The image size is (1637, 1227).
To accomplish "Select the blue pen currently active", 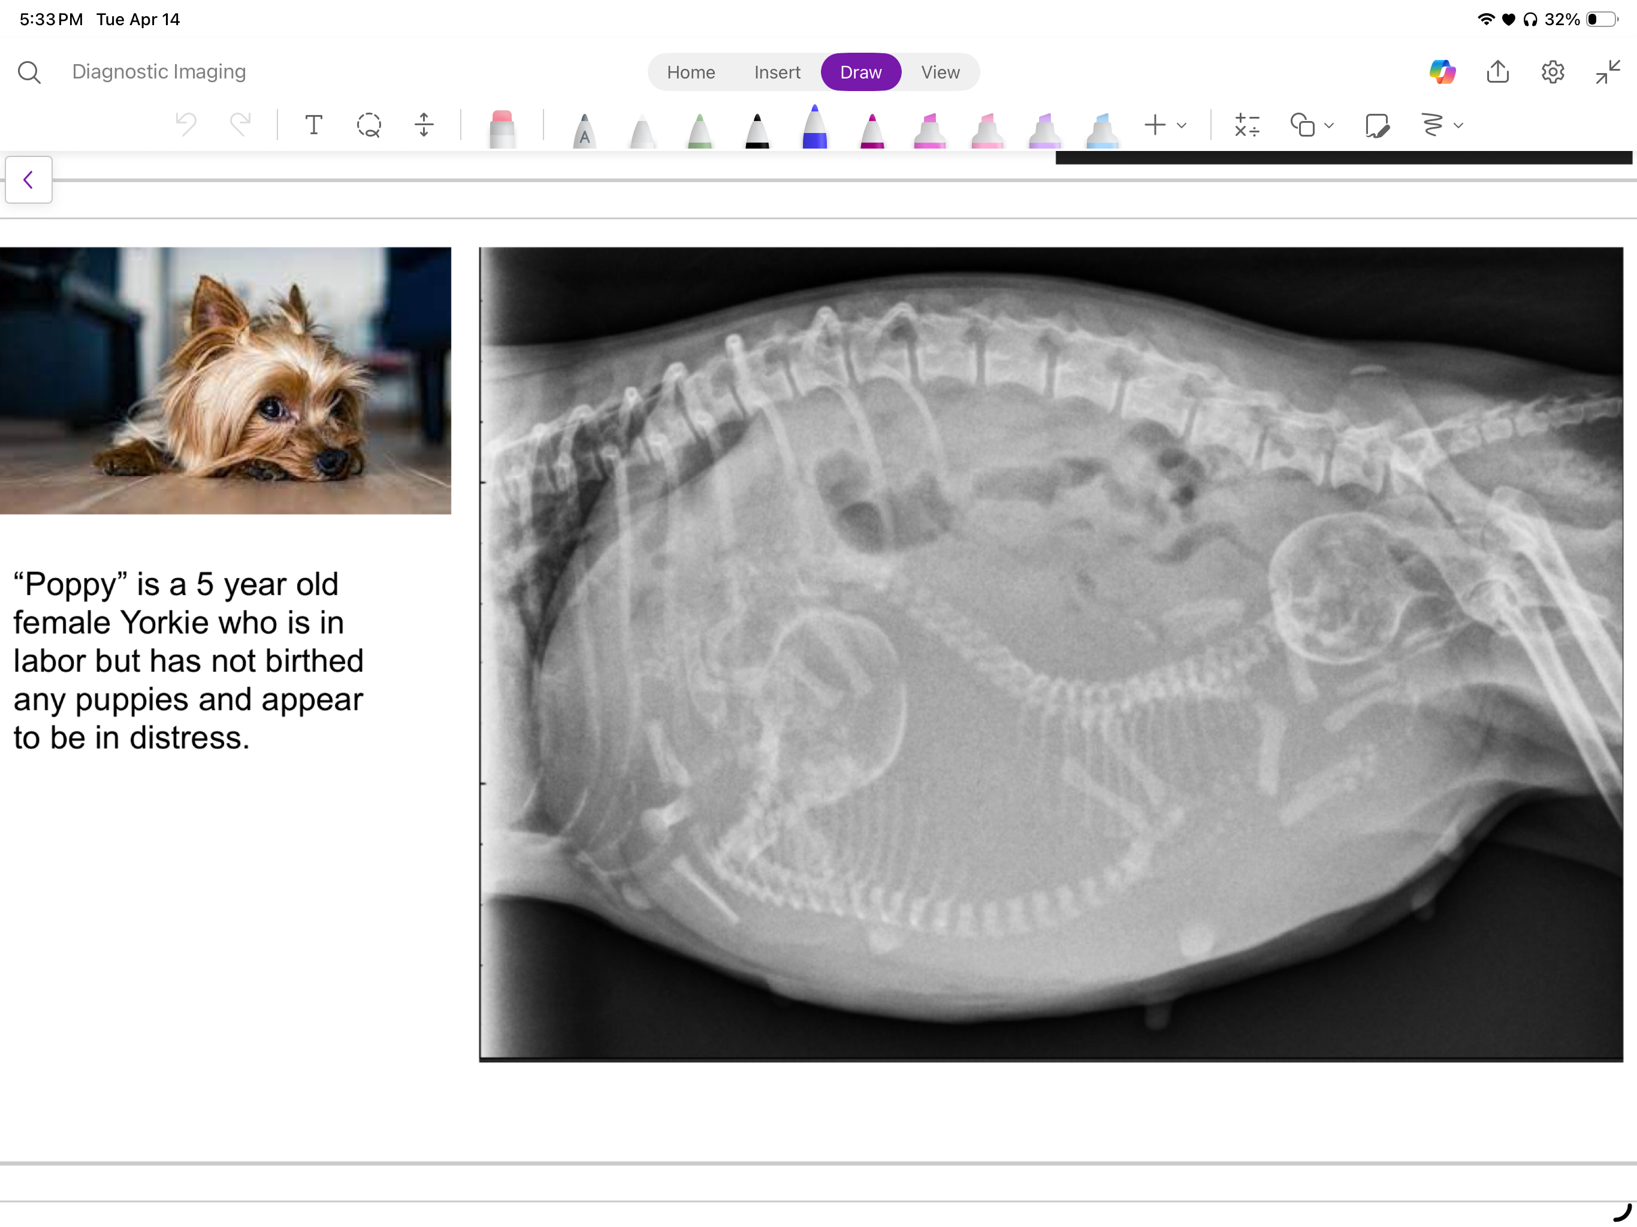I will tap(815, 127).
